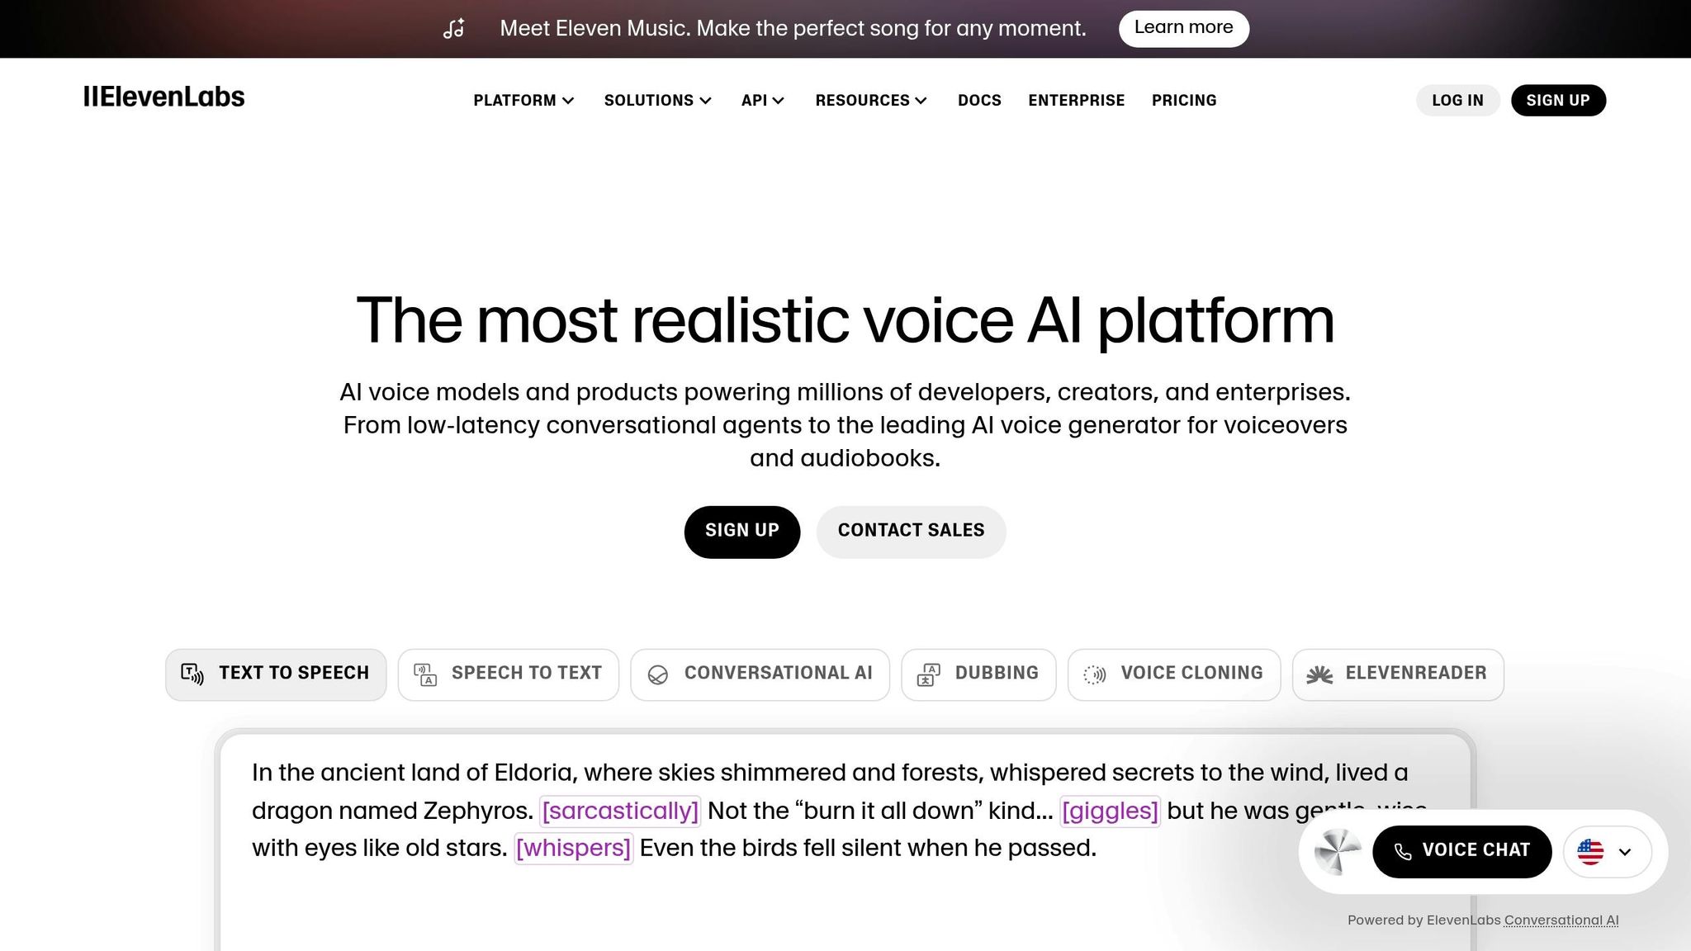This screenshot has height=951, width=1691.
Task: Click the phone icon on Voice Chat
Action: click(1405, 850)
